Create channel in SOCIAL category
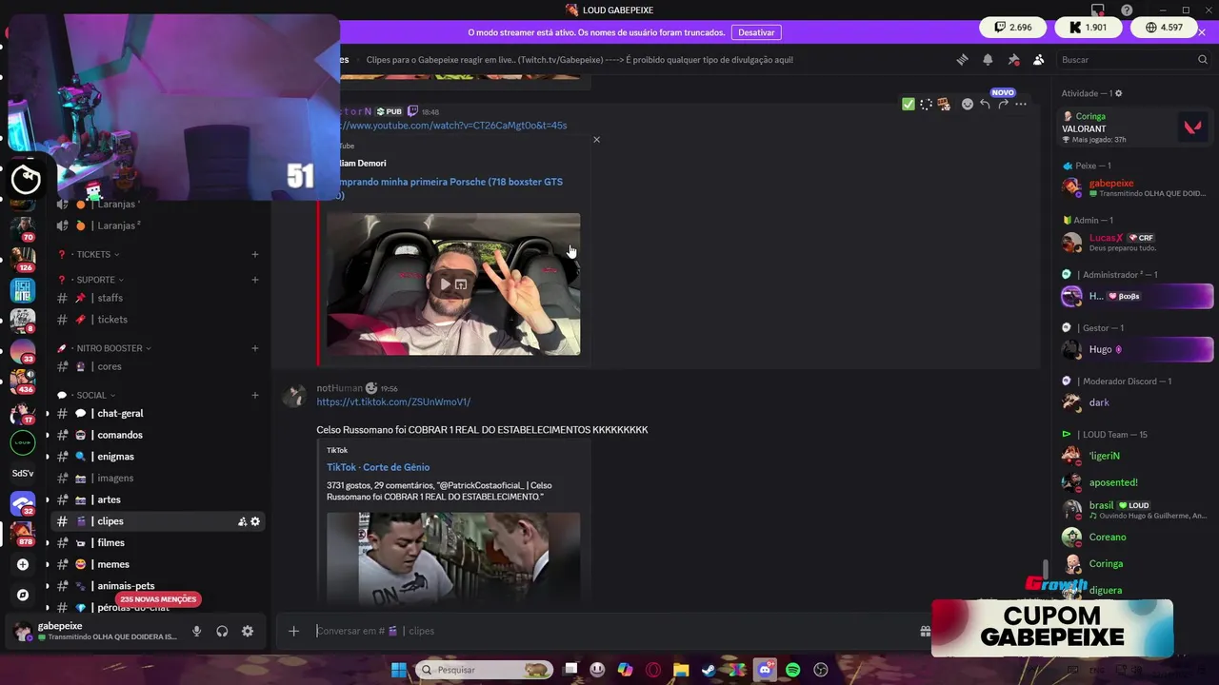The image size is (1219, 685). [x=254, y=395]
